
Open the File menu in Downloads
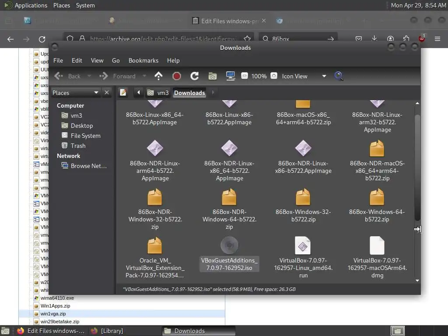[58, 60]
